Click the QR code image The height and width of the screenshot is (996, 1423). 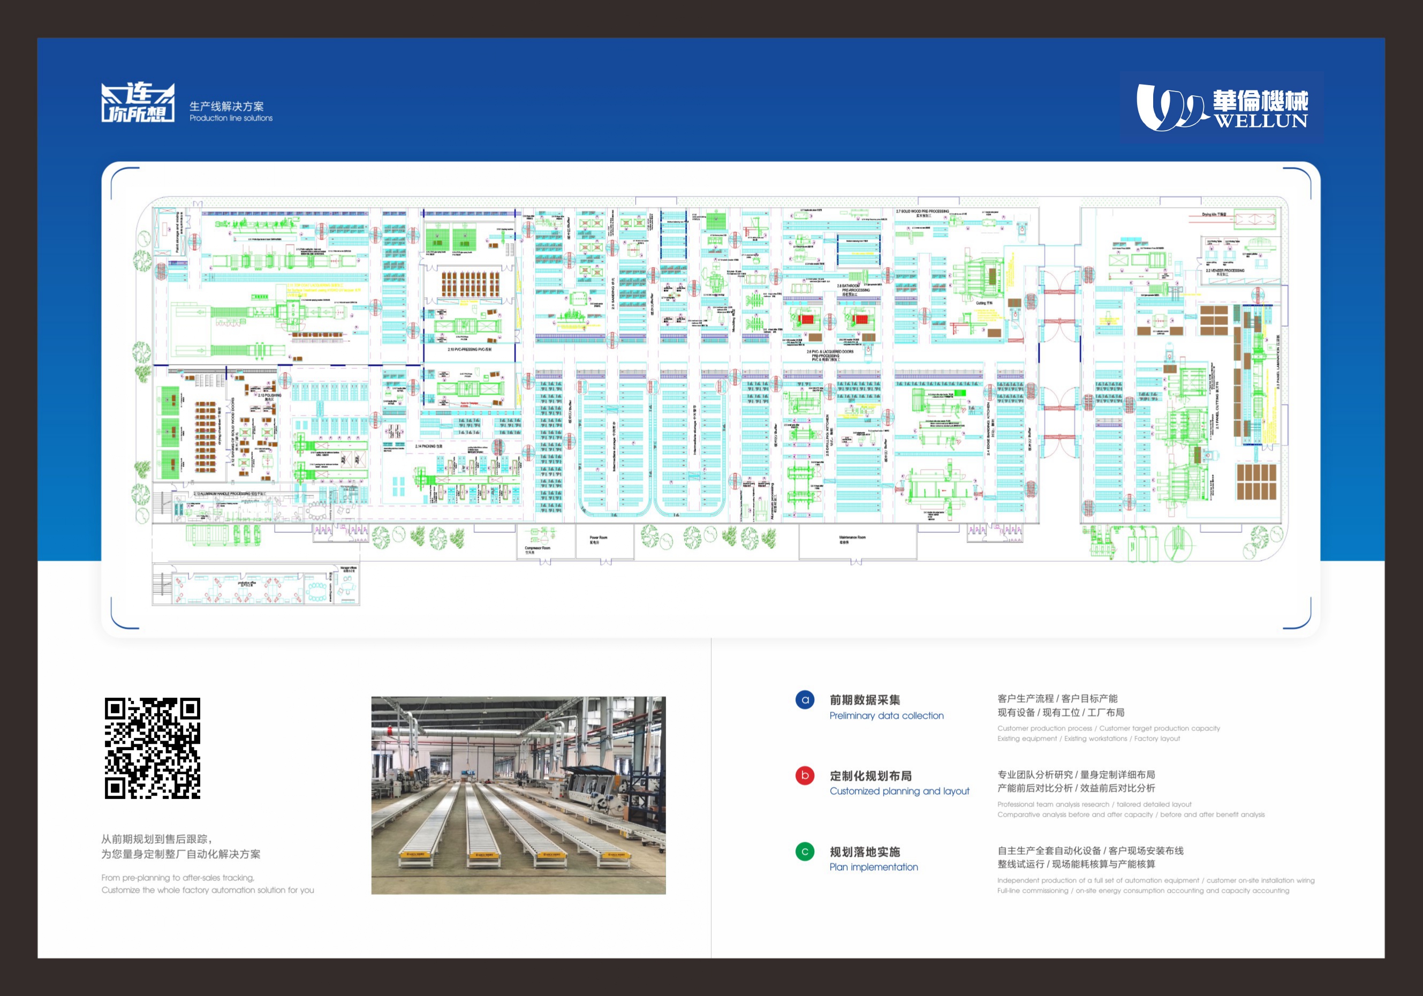[x=153, y=748]
